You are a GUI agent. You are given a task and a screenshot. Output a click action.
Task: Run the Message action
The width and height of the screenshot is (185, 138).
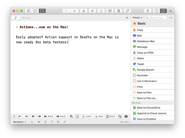click(153, 47)
